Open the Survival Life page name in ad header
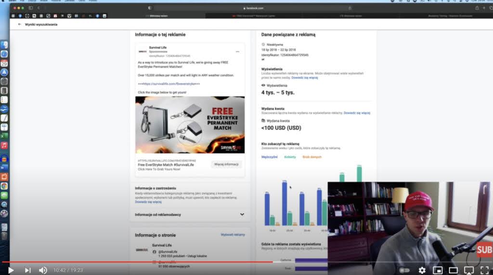The height and width of the screenshot is (275, 493). (158, 48)
